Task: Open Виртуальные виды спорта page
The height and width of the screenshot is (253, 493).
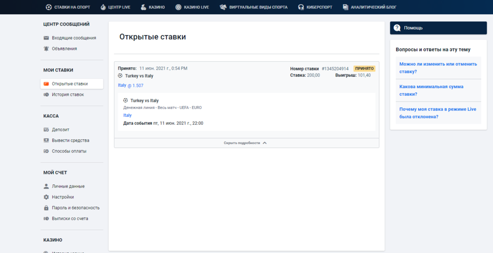Action: [253, 7]
